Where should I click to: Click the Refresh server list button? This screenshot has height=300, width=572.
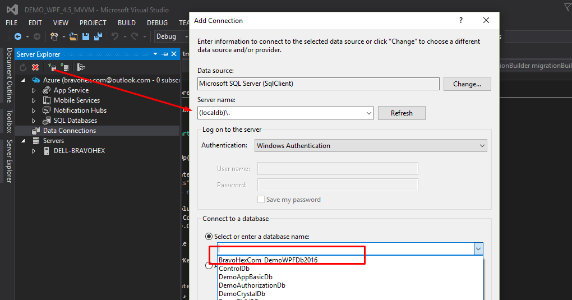[x=402, y=113]
